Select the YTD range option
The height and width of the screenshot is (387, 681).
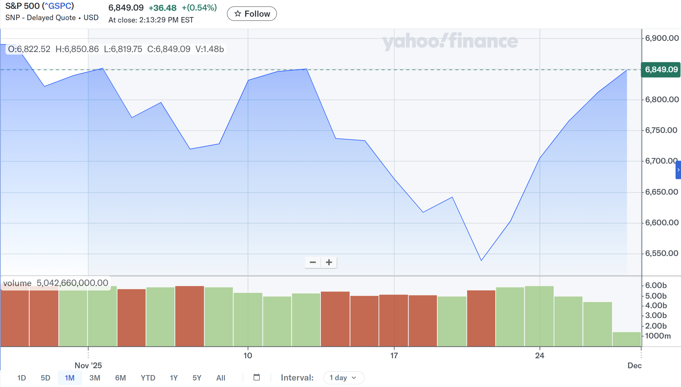click(148, 378)
